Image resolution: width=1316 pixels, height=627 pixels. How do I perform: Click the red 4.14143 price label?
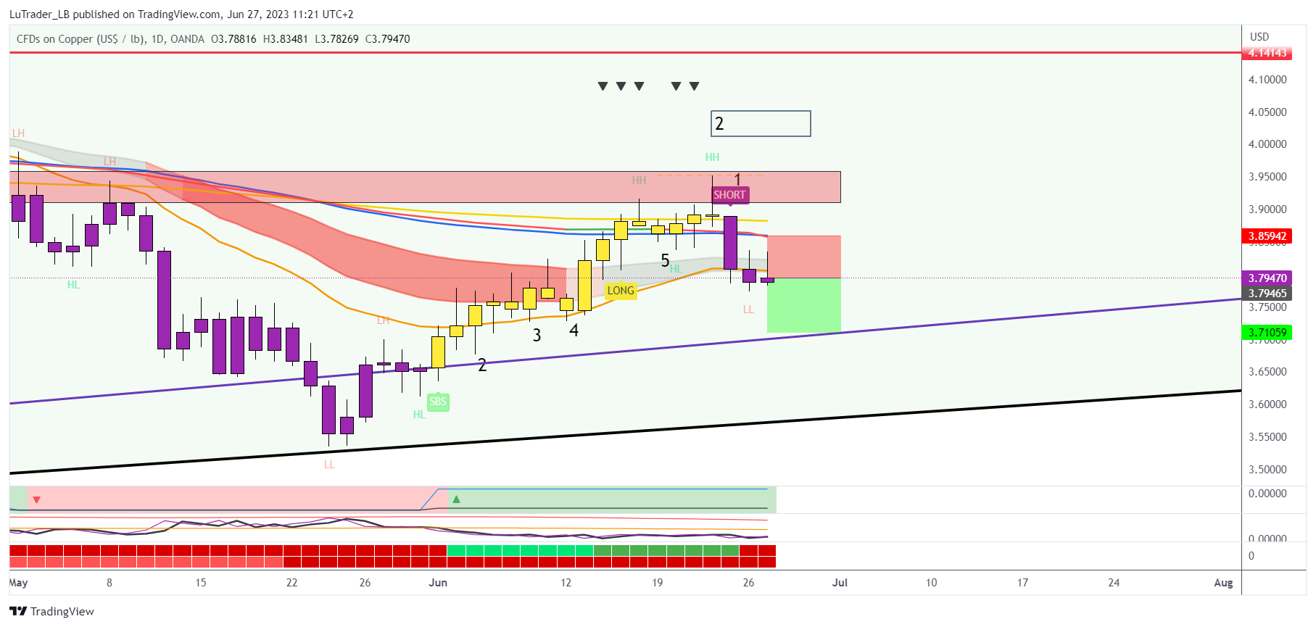point(1267,53)
